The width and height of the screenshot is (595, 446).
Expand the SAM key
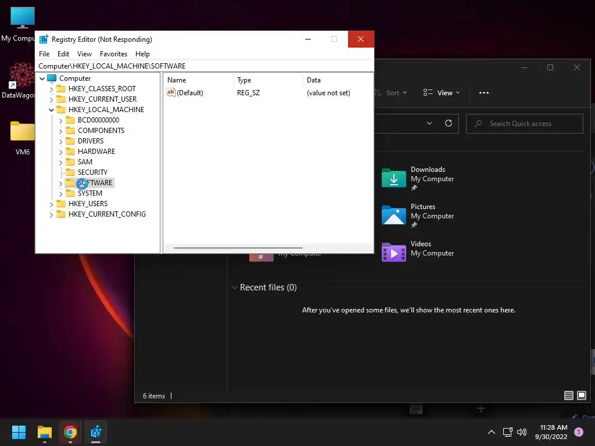[60, 163]
